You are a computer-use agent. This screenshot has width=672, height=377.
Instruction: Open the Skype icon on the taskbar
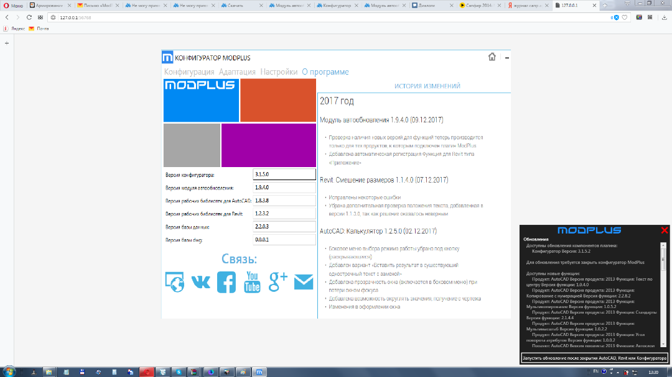pyautogui.click(x=179, y=372)
